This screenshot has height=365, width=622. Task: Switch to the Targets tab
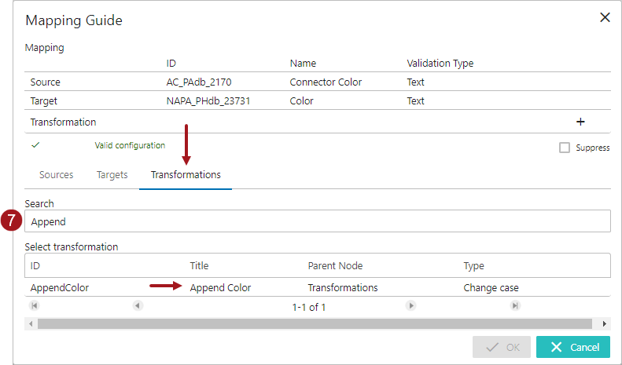click(x=112, y=175)
